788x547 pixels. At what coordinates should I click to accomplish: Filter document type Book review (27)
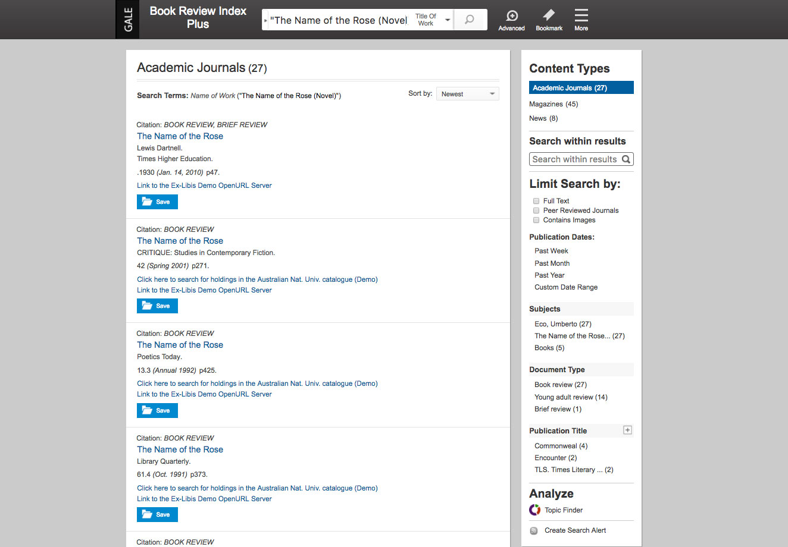561,385
